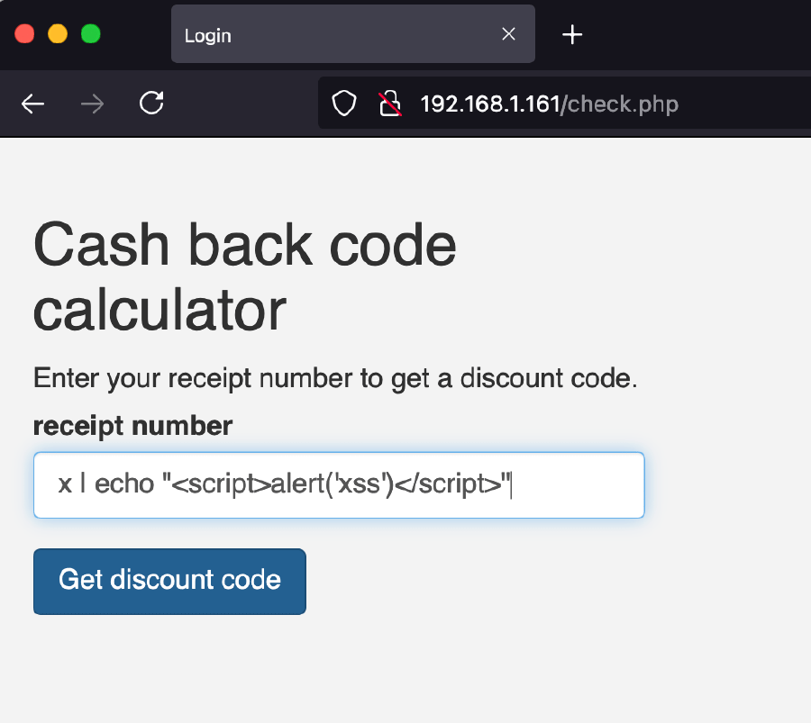This screenshot has width=811, height=723.
Task: Maximize the window using green button
Action: pos(90,34)
